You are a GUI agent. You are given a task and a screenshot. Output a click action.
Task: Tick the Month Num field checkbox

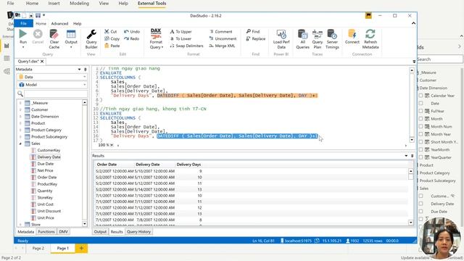click(x=420, y=126)
